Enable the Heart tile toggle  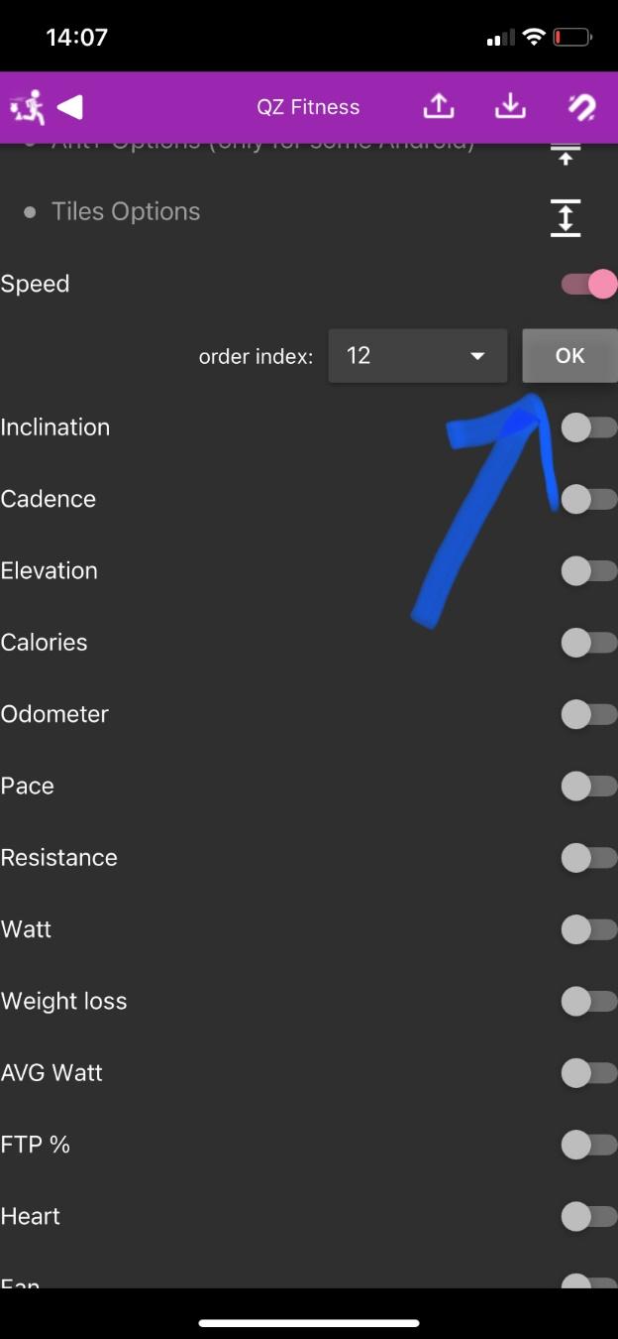(589, 1216)
